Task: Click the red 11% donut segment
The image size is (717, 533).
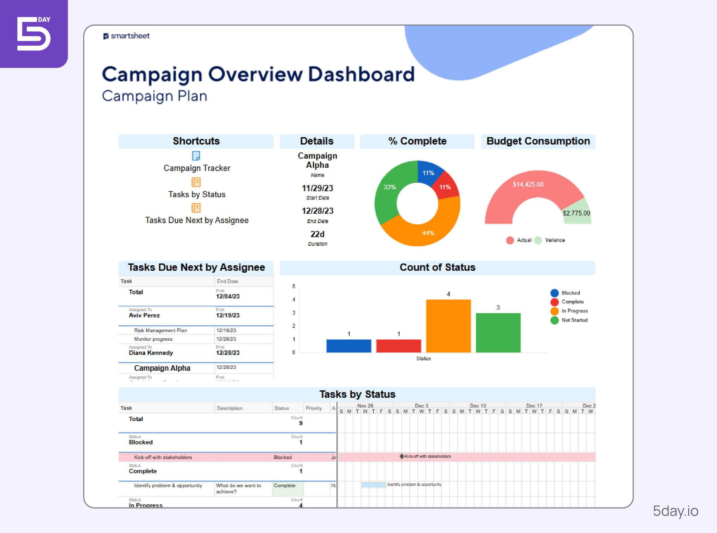Action: (445, 187)
